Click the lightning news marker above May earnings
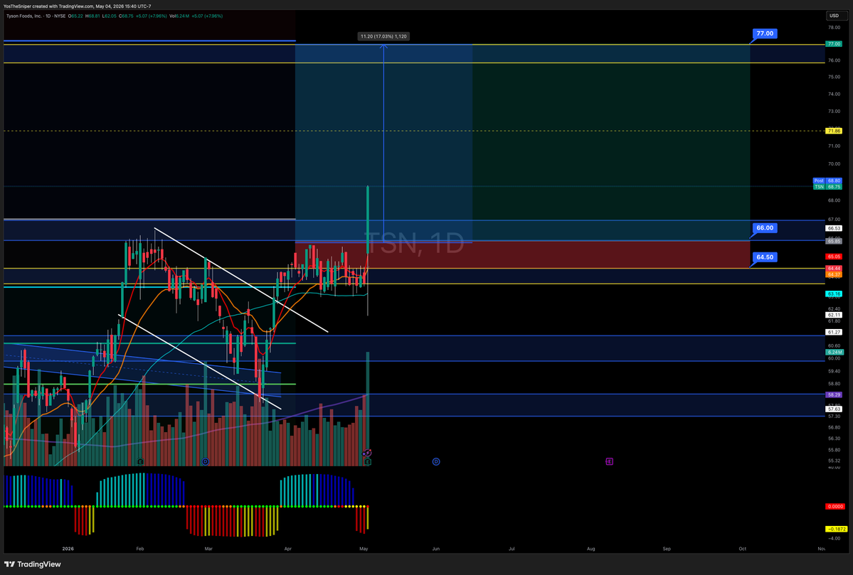 pos(367,453)
